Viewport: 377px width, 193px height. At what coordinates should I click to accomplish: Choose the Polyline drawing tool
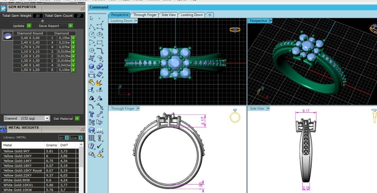[92, 27]
